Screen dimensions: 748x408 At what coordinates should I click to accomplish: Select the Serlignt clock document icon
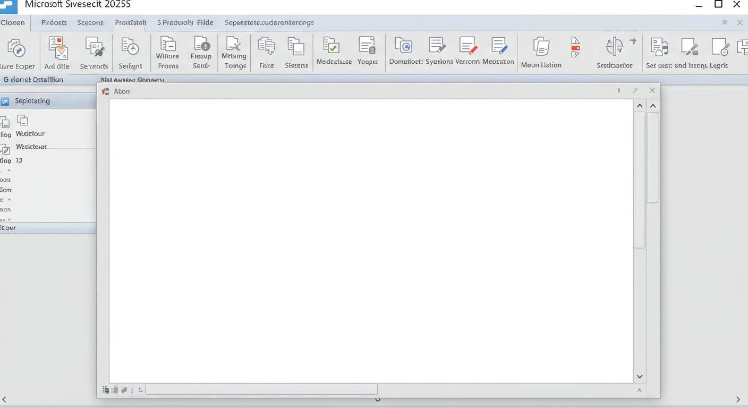(x=130, y=48)
